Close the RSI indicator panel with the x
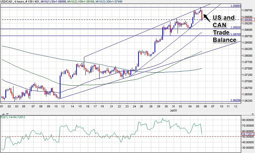This screenshot has width=255, height=153. [x=253, y=114]
